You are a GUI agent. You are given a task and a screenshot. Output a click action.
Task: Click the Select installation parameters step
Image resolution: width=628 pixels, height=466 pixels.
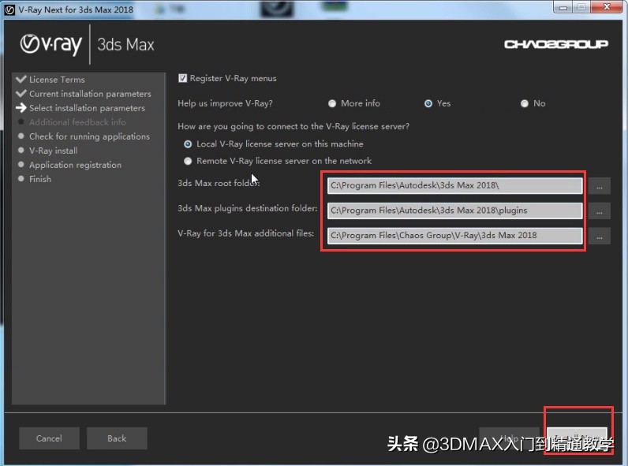click(87, 108)
